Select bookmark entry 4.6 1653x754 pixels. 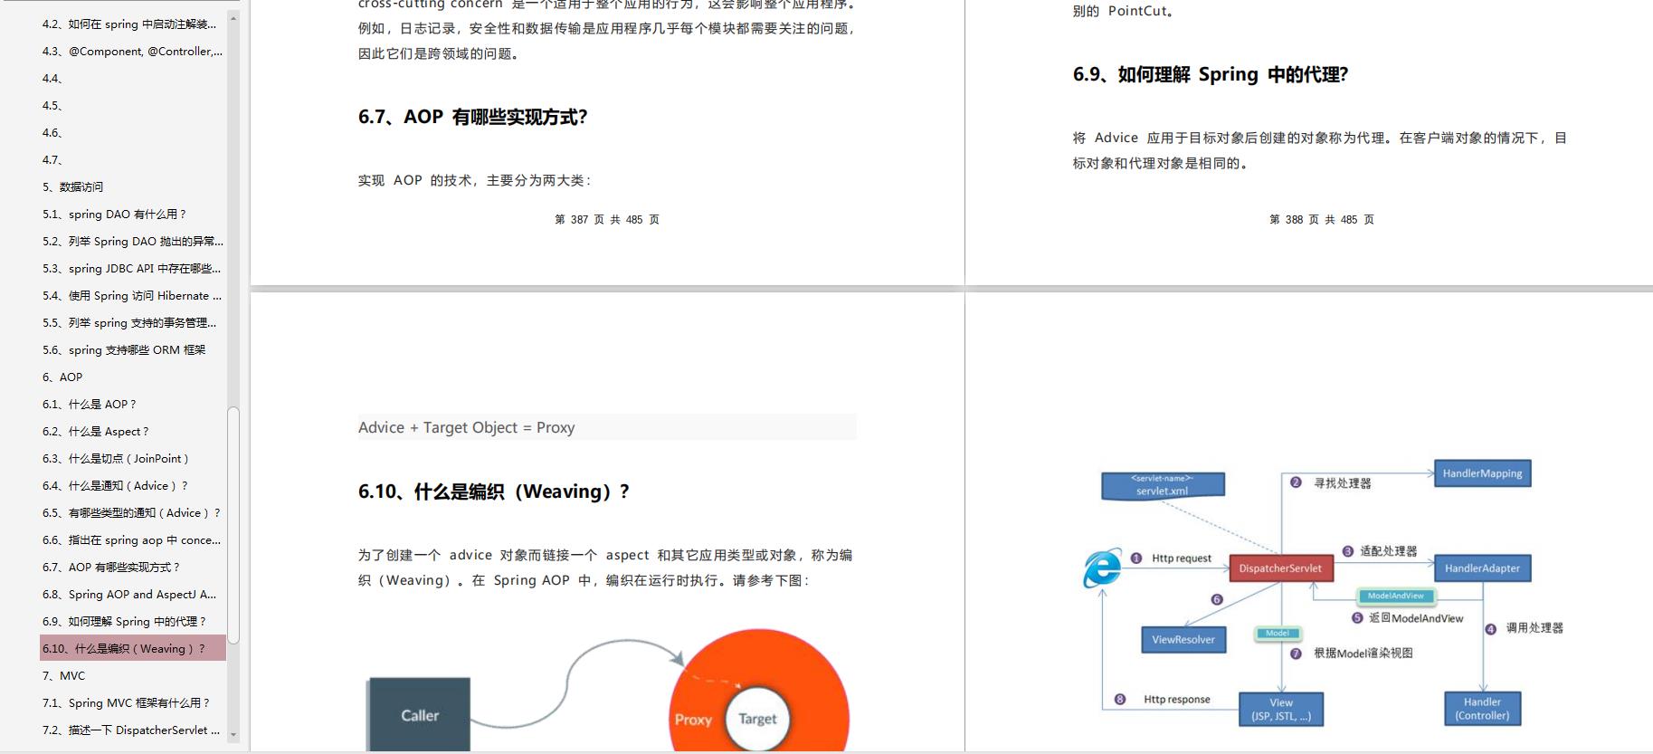(x=52, y=133)
